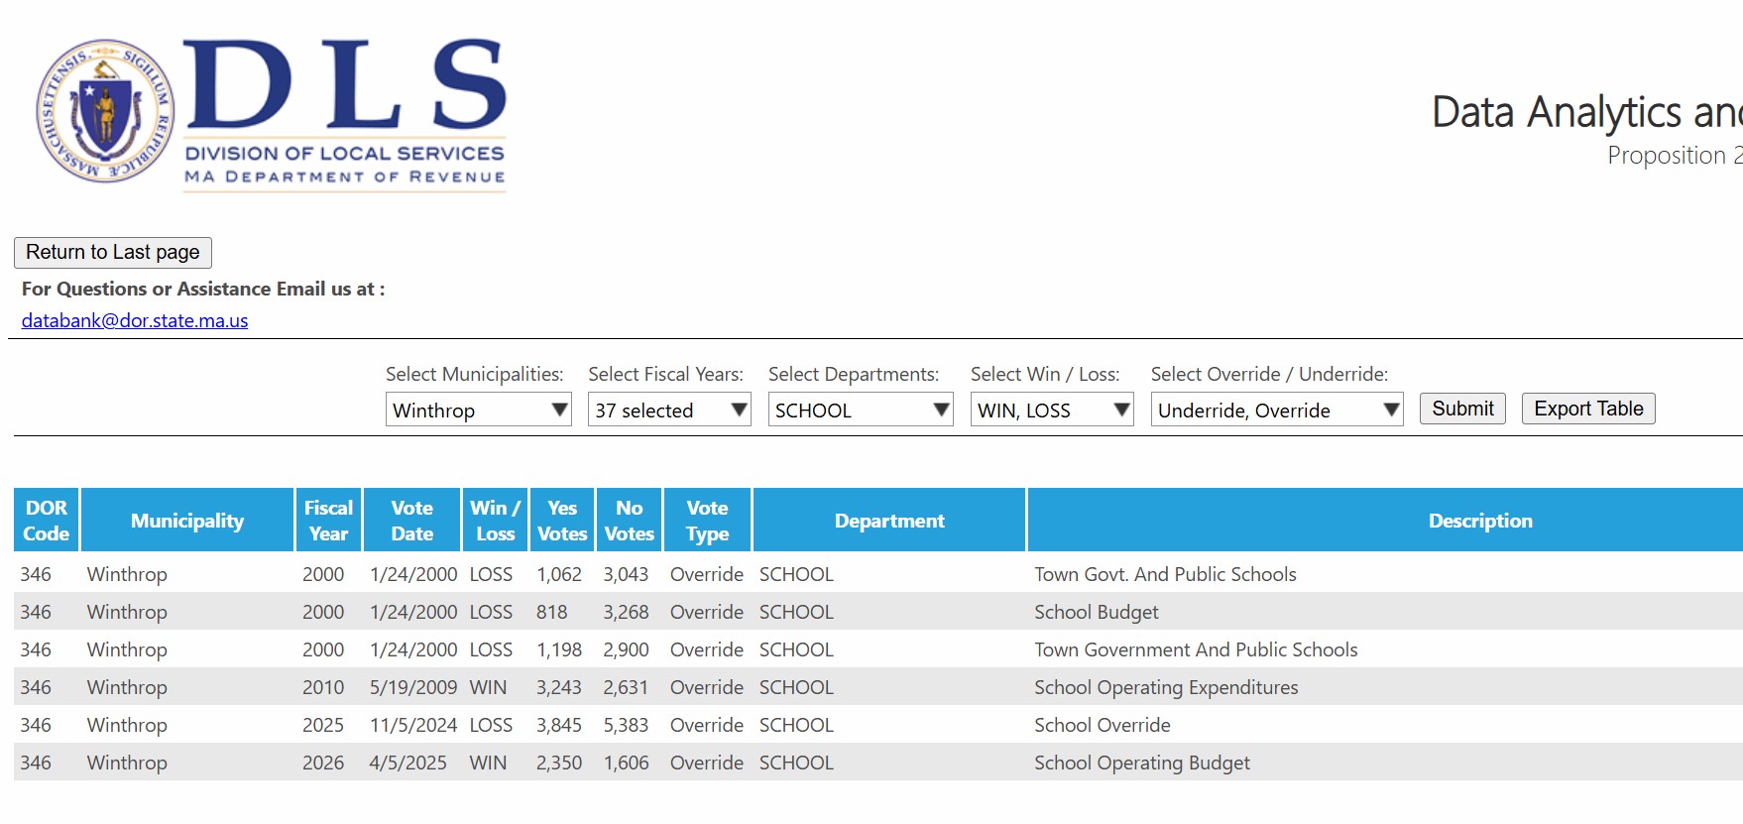Select the School Override 2025 row description
This screenshot has height=824, width=1743.
point(1102,725)
